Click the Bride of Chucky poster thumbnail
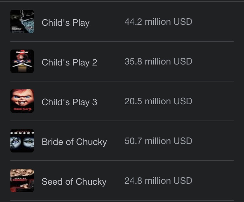 (22, 141)
